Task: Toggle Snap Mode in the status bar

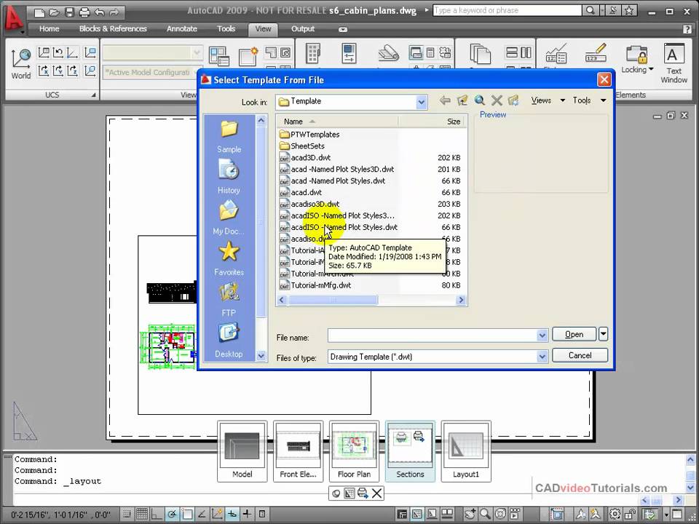Action: [x=127, y=515]
